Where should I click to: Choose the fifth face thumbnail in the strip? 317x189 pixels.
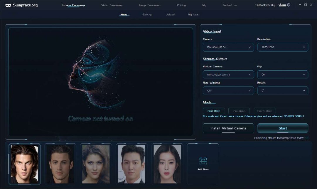tap(167, 164)
